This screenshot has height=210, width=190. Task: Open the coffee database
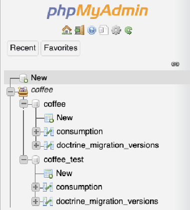click(x=54, y=104)
